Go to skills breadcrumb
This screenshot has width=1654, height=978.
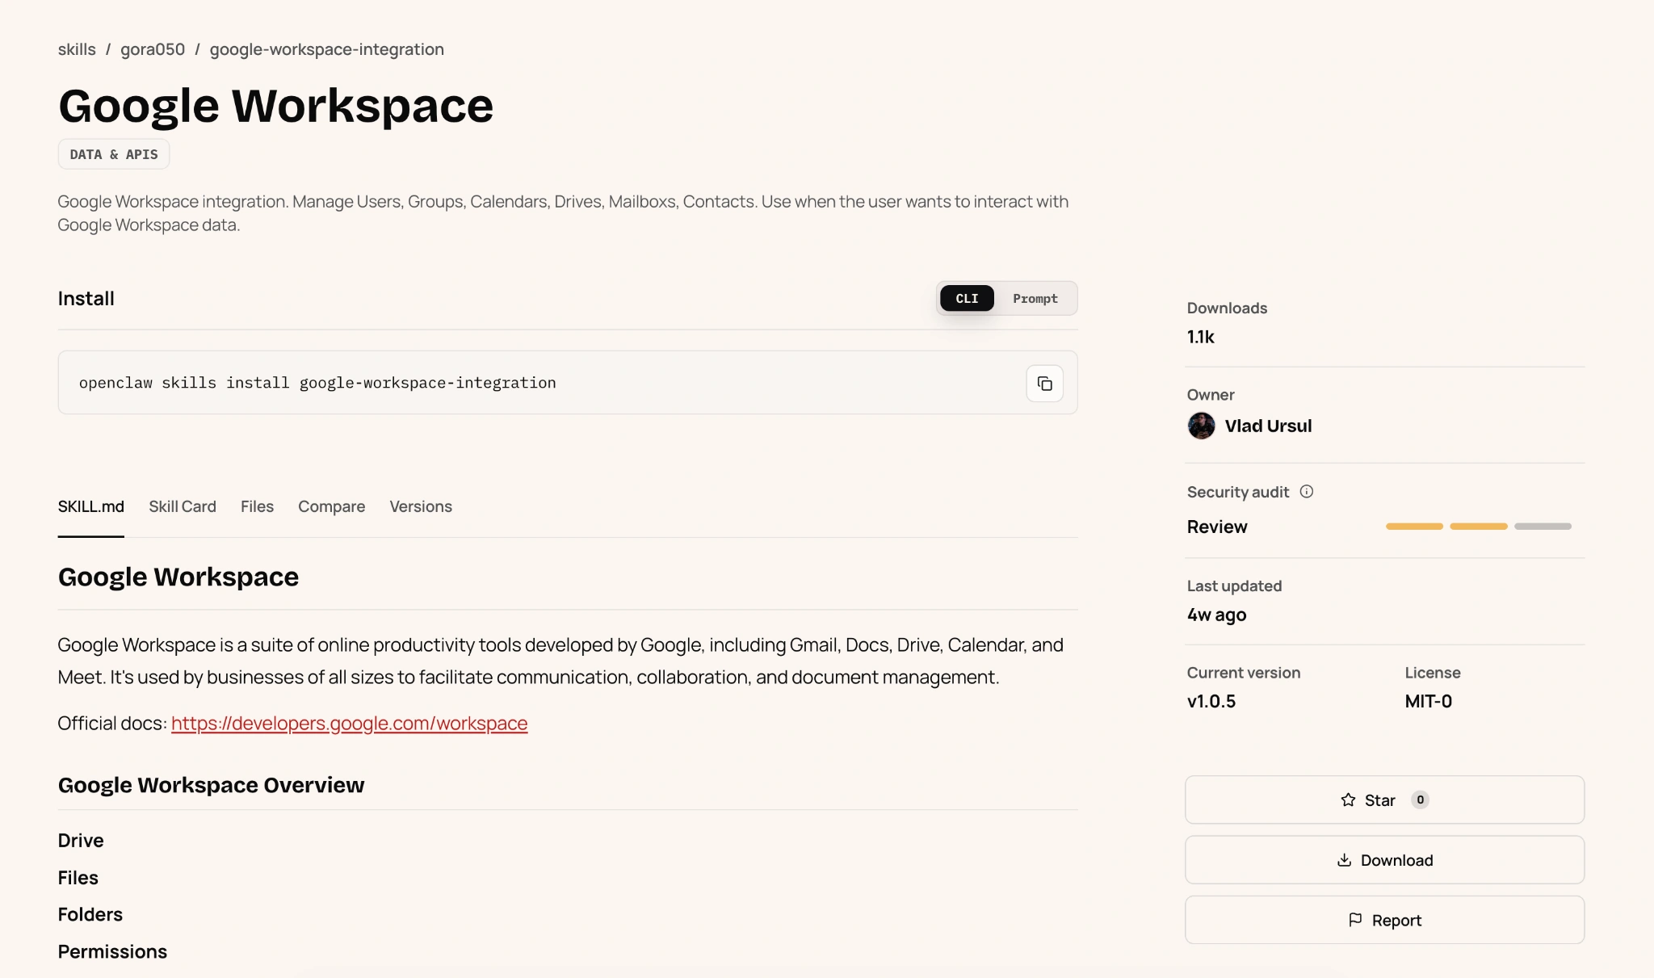tap(77, 49)
